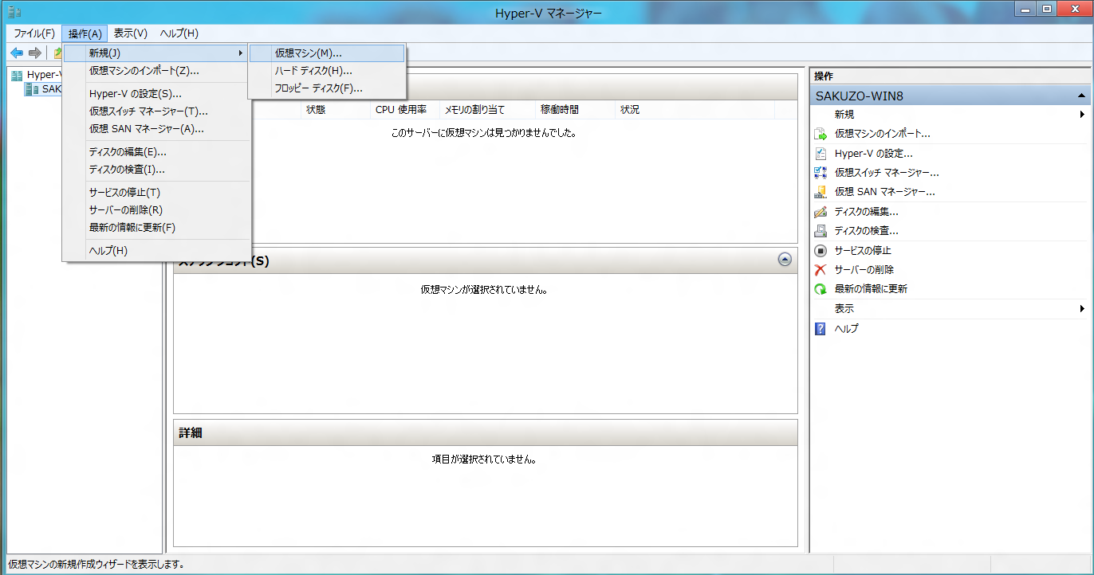Screen dimensions: 1094x575
Task: Select 仮想マシンのインポート(Z)... in the dropdown menu
Action: [x=157, y=71]
